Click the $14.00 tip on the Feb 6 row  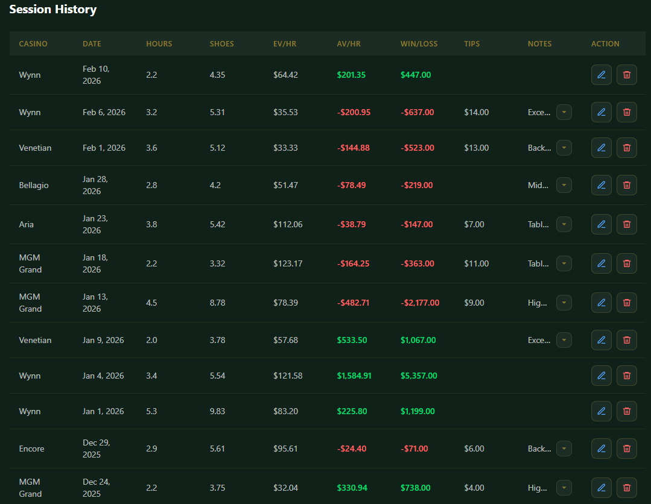coord(476,112)
